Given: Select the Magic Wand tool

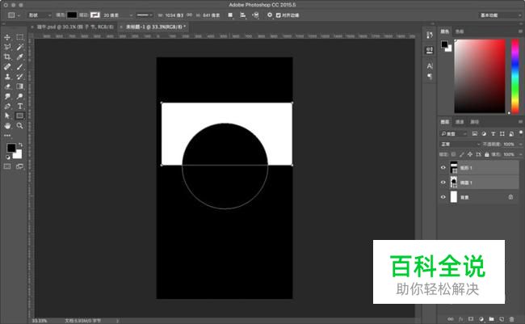Looking at the screenshot, I should point(19,47).
